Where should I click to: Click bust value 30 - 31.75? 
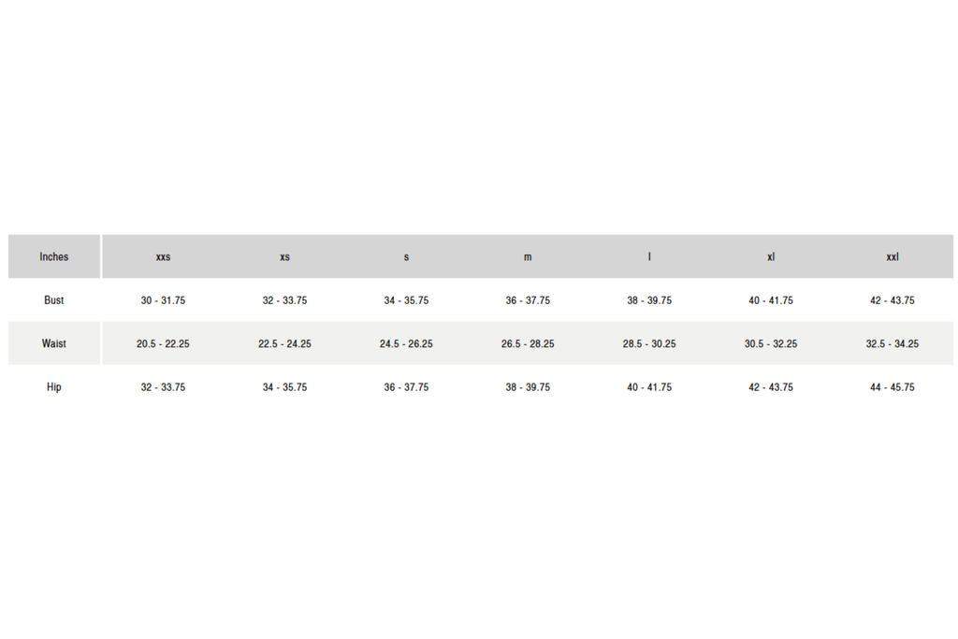[163, 300]
